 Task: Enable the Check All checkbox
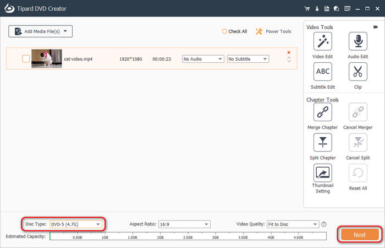[224, 31]
